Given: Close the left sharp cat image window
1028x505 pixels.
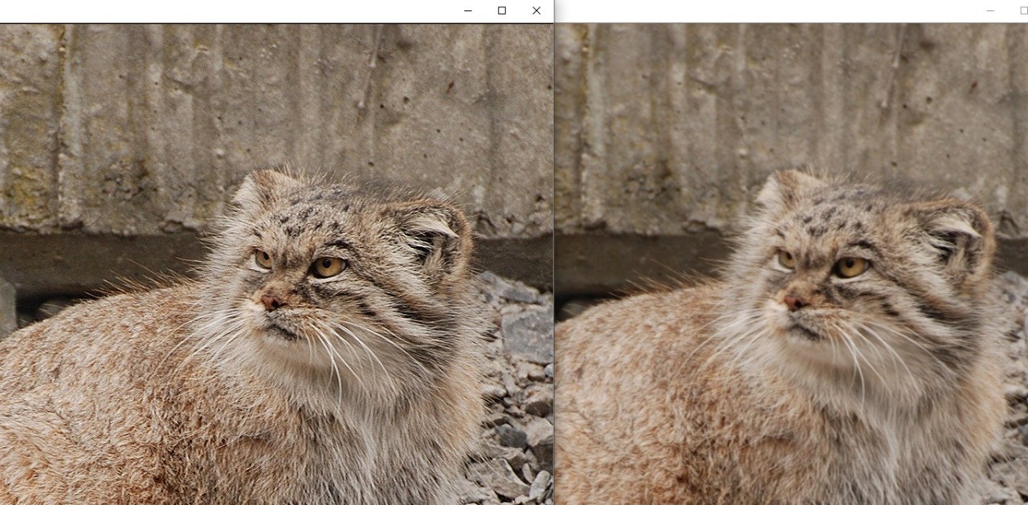Looking at the screenshot, I should (x=536, y=11).
